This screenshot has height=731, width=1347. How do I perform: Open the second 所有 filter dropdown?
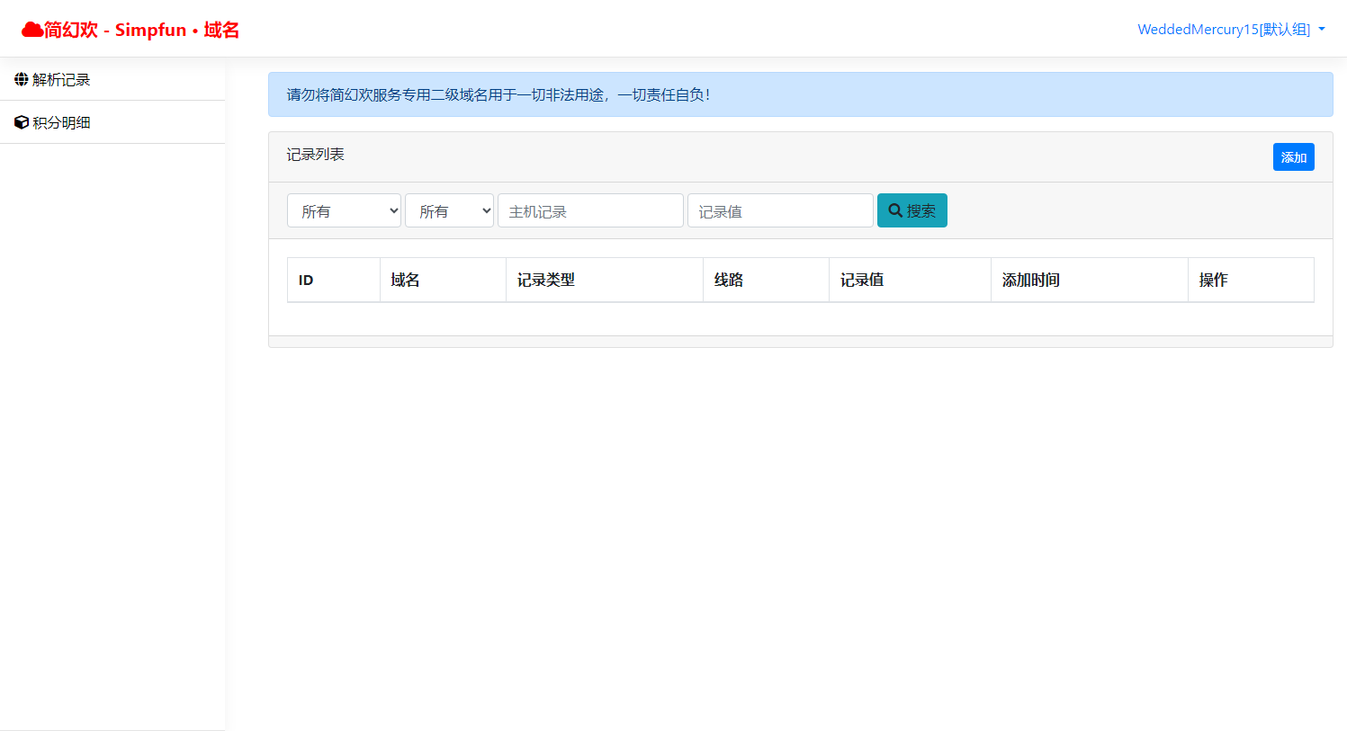tap(449, 210)
